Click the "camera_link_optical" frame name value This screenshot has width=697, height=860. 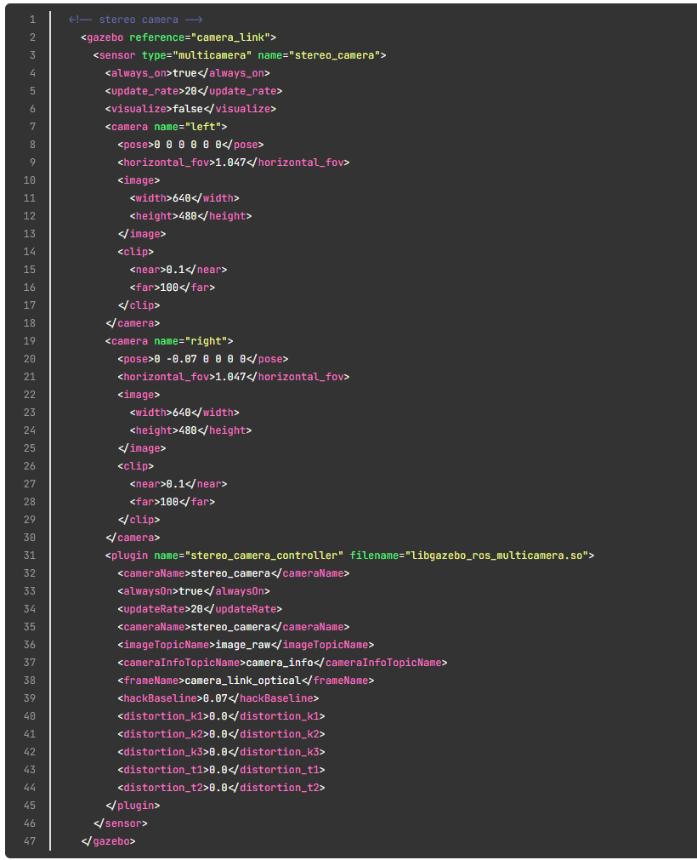pyautogui.click(x=242, y=681)
